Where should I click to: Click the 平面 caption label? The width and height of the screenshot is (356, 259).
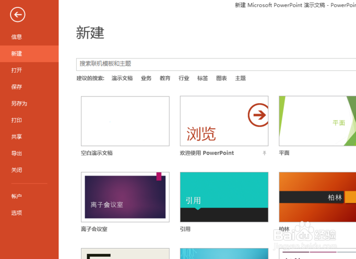[x=284, y=153]
